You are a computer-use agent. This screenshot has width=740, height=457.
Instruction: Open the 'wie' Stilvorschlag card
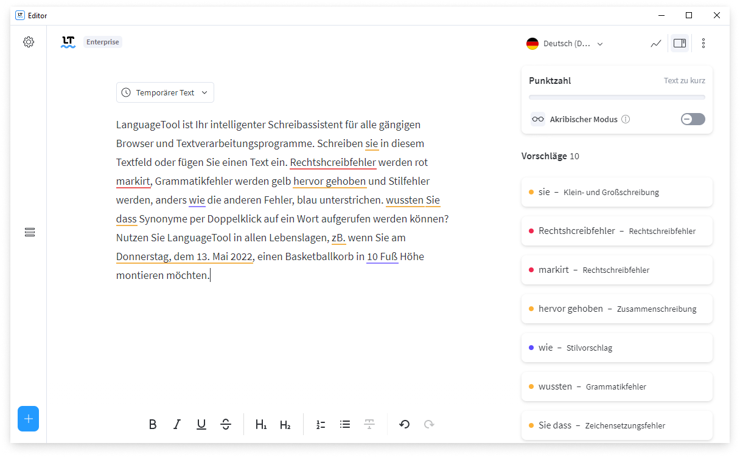point(617,348)
